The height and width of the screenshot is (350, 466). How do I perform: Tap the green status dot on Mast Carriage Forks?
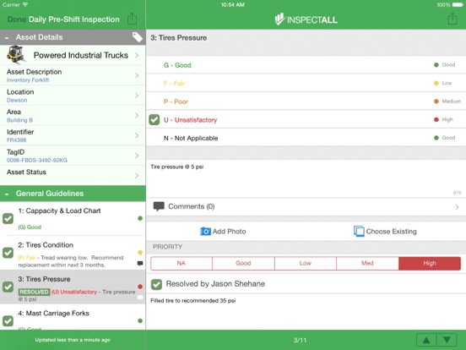coord(140,321)
